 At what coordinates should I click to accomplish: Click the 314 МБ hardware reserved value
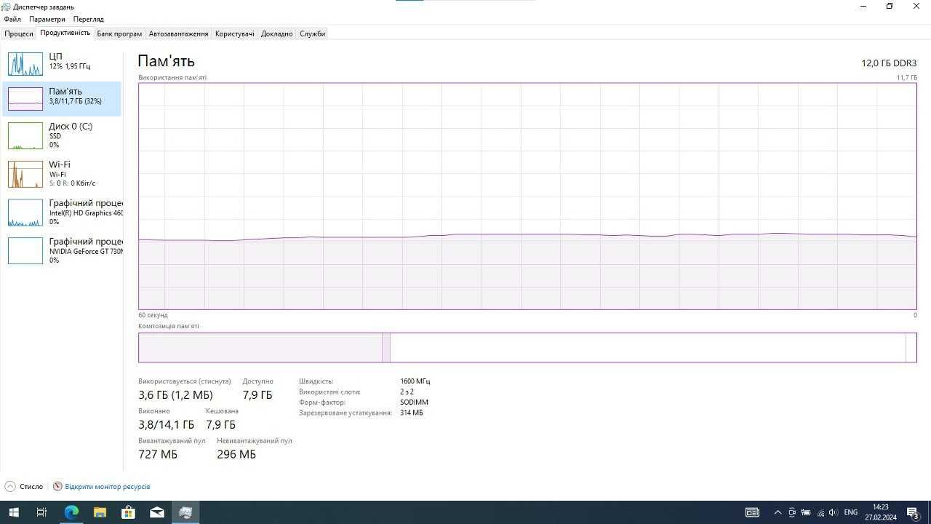click(x=412, y=413)
